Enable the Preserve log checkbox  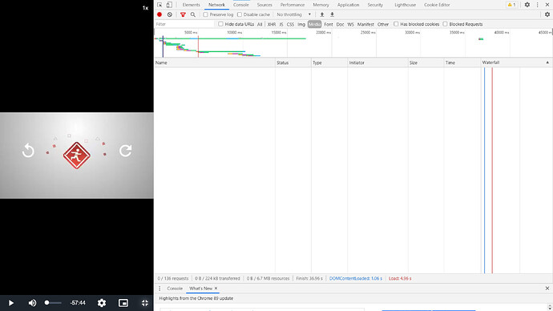click(206, 14)
